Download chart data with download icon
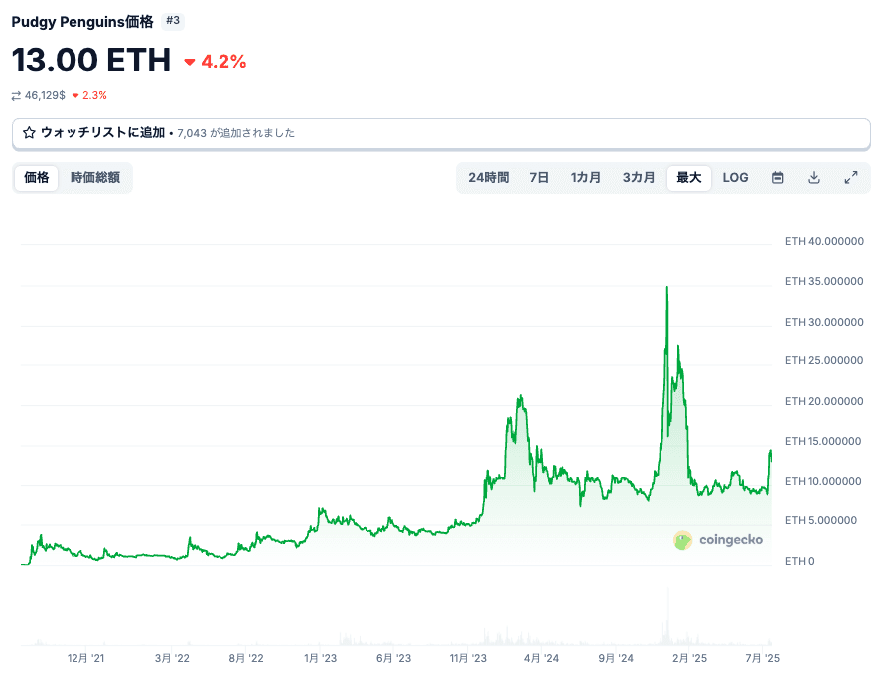Viewport: 882px width, 681px height. [x=814, y=178]
